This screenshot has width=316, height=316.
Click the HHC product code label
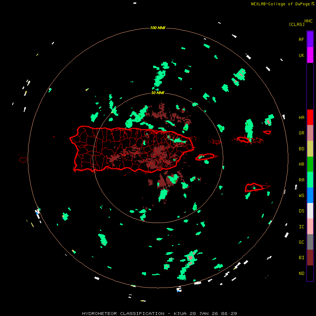308,21
